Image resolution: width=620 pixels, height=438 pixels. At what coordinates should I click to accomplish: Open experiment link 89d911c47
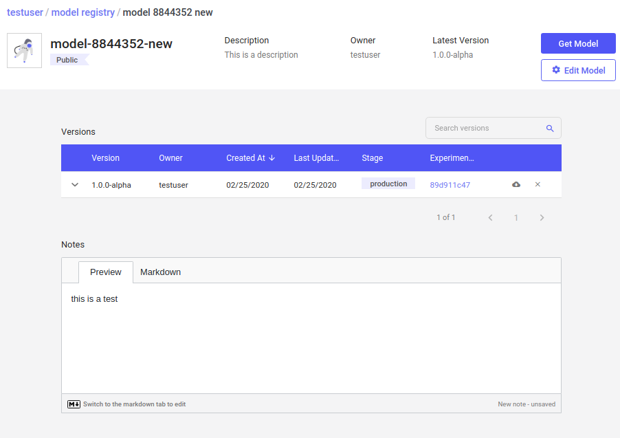(x=450, y=185)
